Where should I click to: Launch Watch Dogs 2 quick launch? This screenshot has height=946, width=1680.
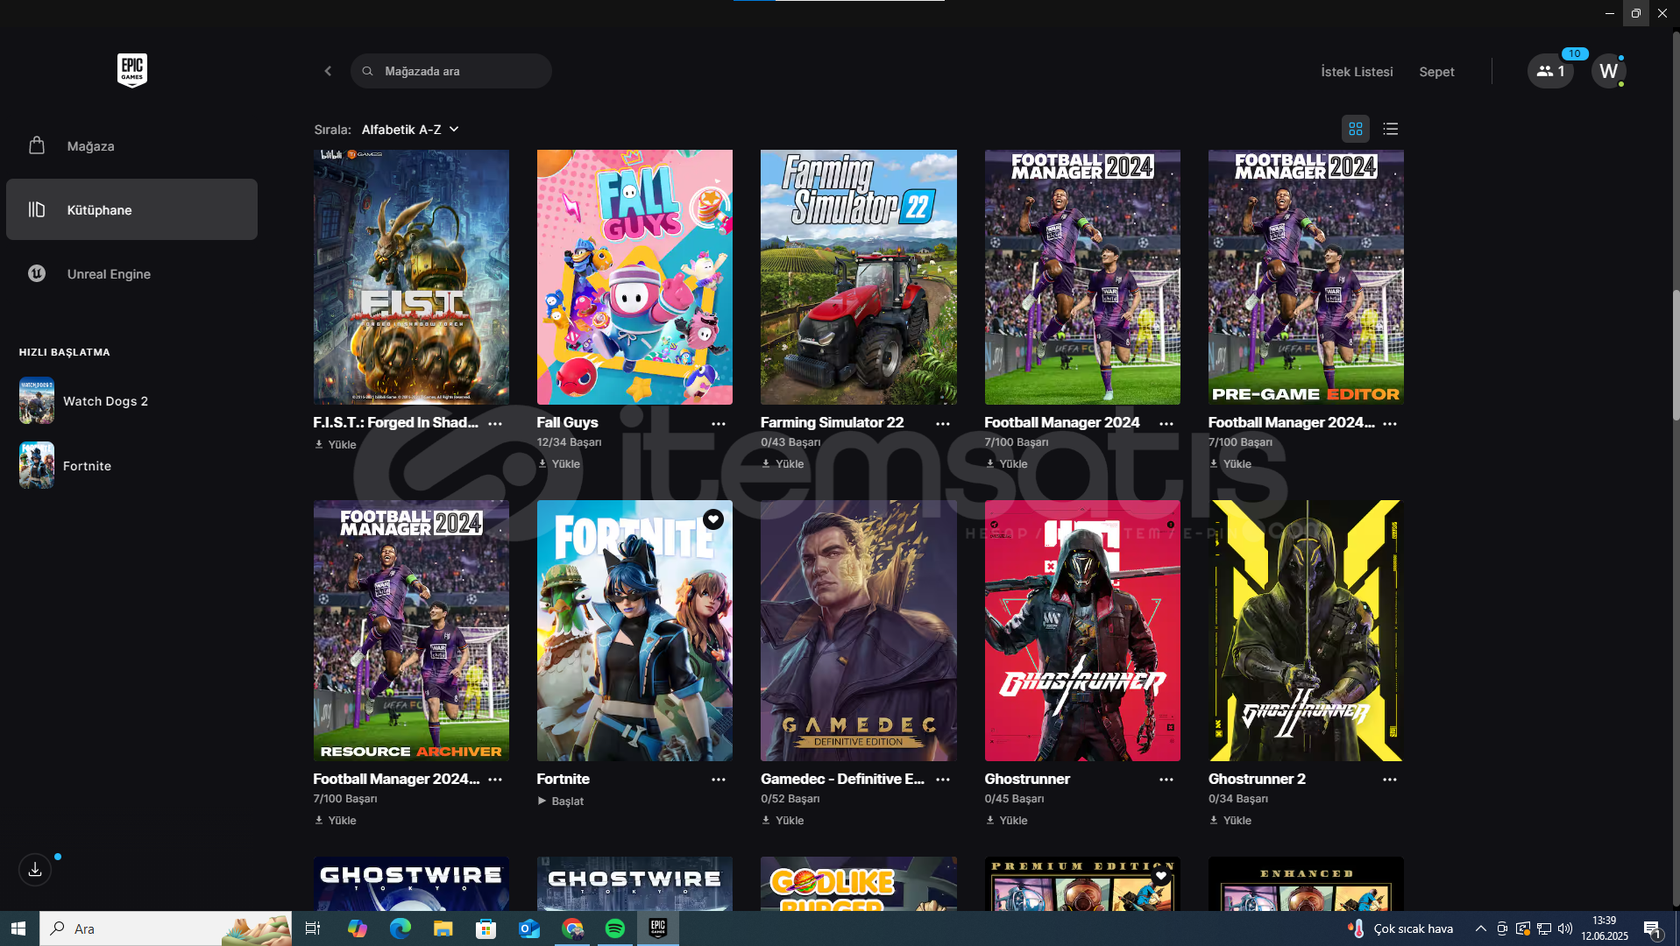[84, 400]
